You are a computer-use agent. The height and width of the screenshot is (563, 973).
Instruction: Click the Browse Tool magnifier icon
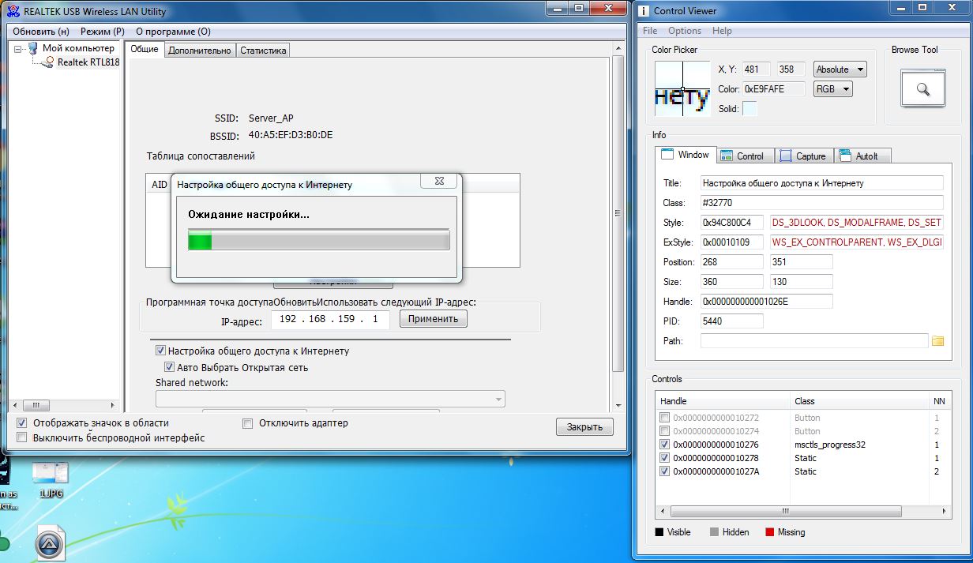click(x=922, y=89)
